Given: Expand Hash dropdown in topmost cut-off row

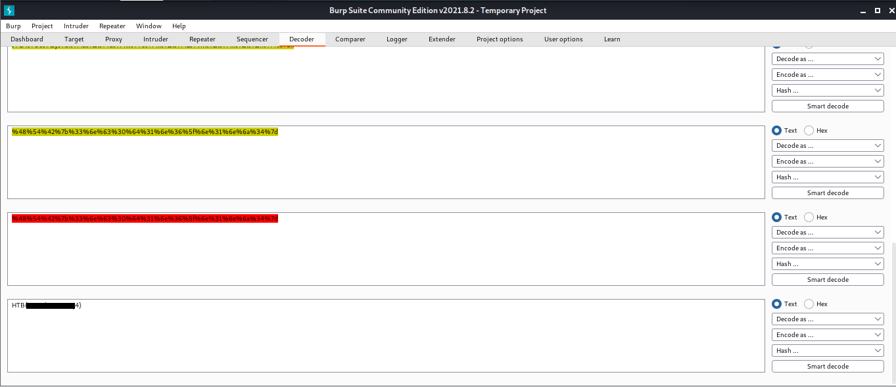Looking at the screenshot, I should (x=828, y=90).
